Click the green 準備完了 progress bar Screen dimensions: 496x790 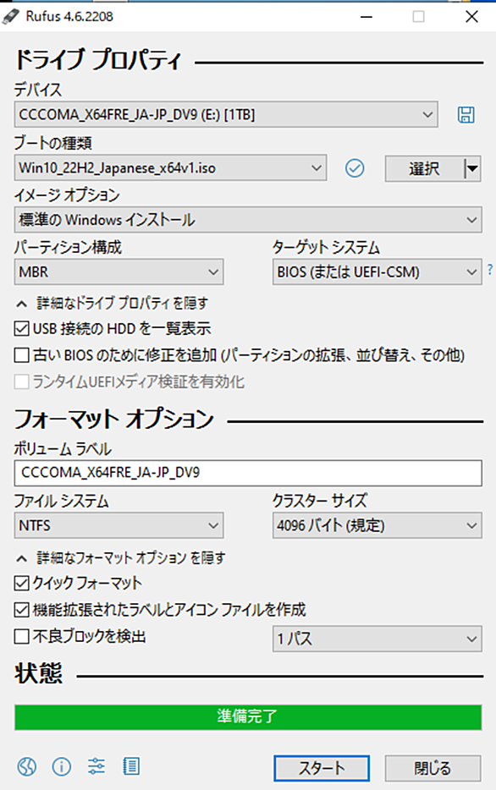pyautogui.click(x=248, y=717)
